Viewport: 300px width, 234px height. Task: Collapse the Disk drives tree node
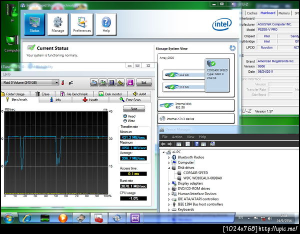169,168
